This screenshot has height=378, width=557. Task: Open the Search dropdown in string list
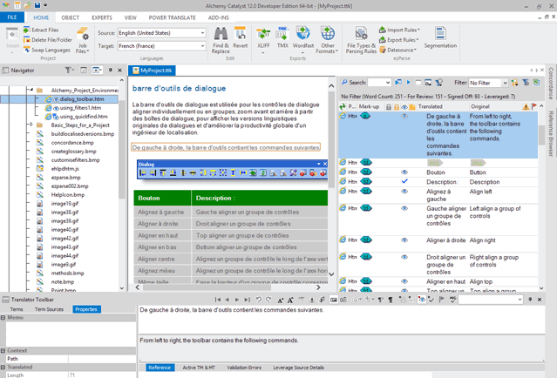[x=388, y=83]
